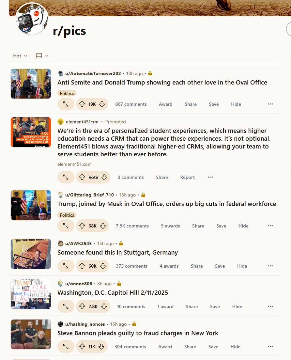Upvote the Anti Semite and Donald Trump post

pos(82,104)
